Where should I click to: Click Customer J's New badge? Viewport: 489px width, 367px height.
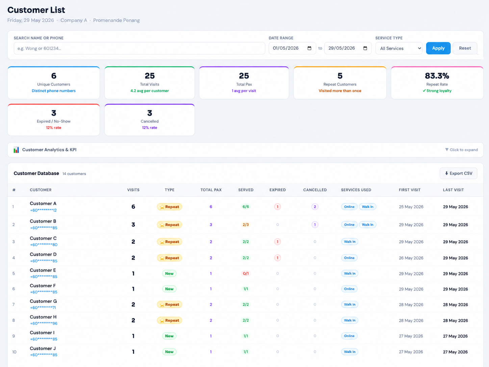pos(169,352)
